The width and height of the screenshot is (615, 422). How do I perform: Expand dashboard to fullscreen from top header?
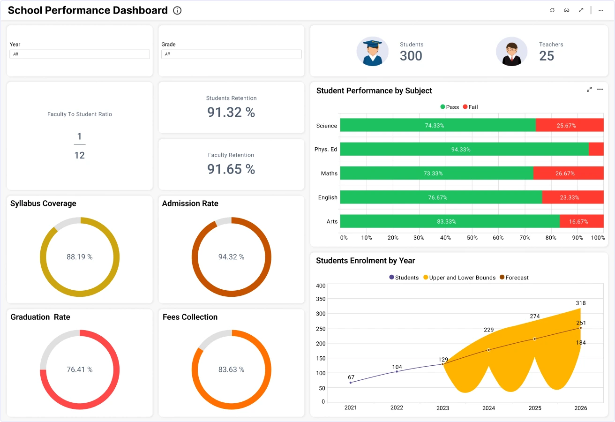[x=581, y=10]
